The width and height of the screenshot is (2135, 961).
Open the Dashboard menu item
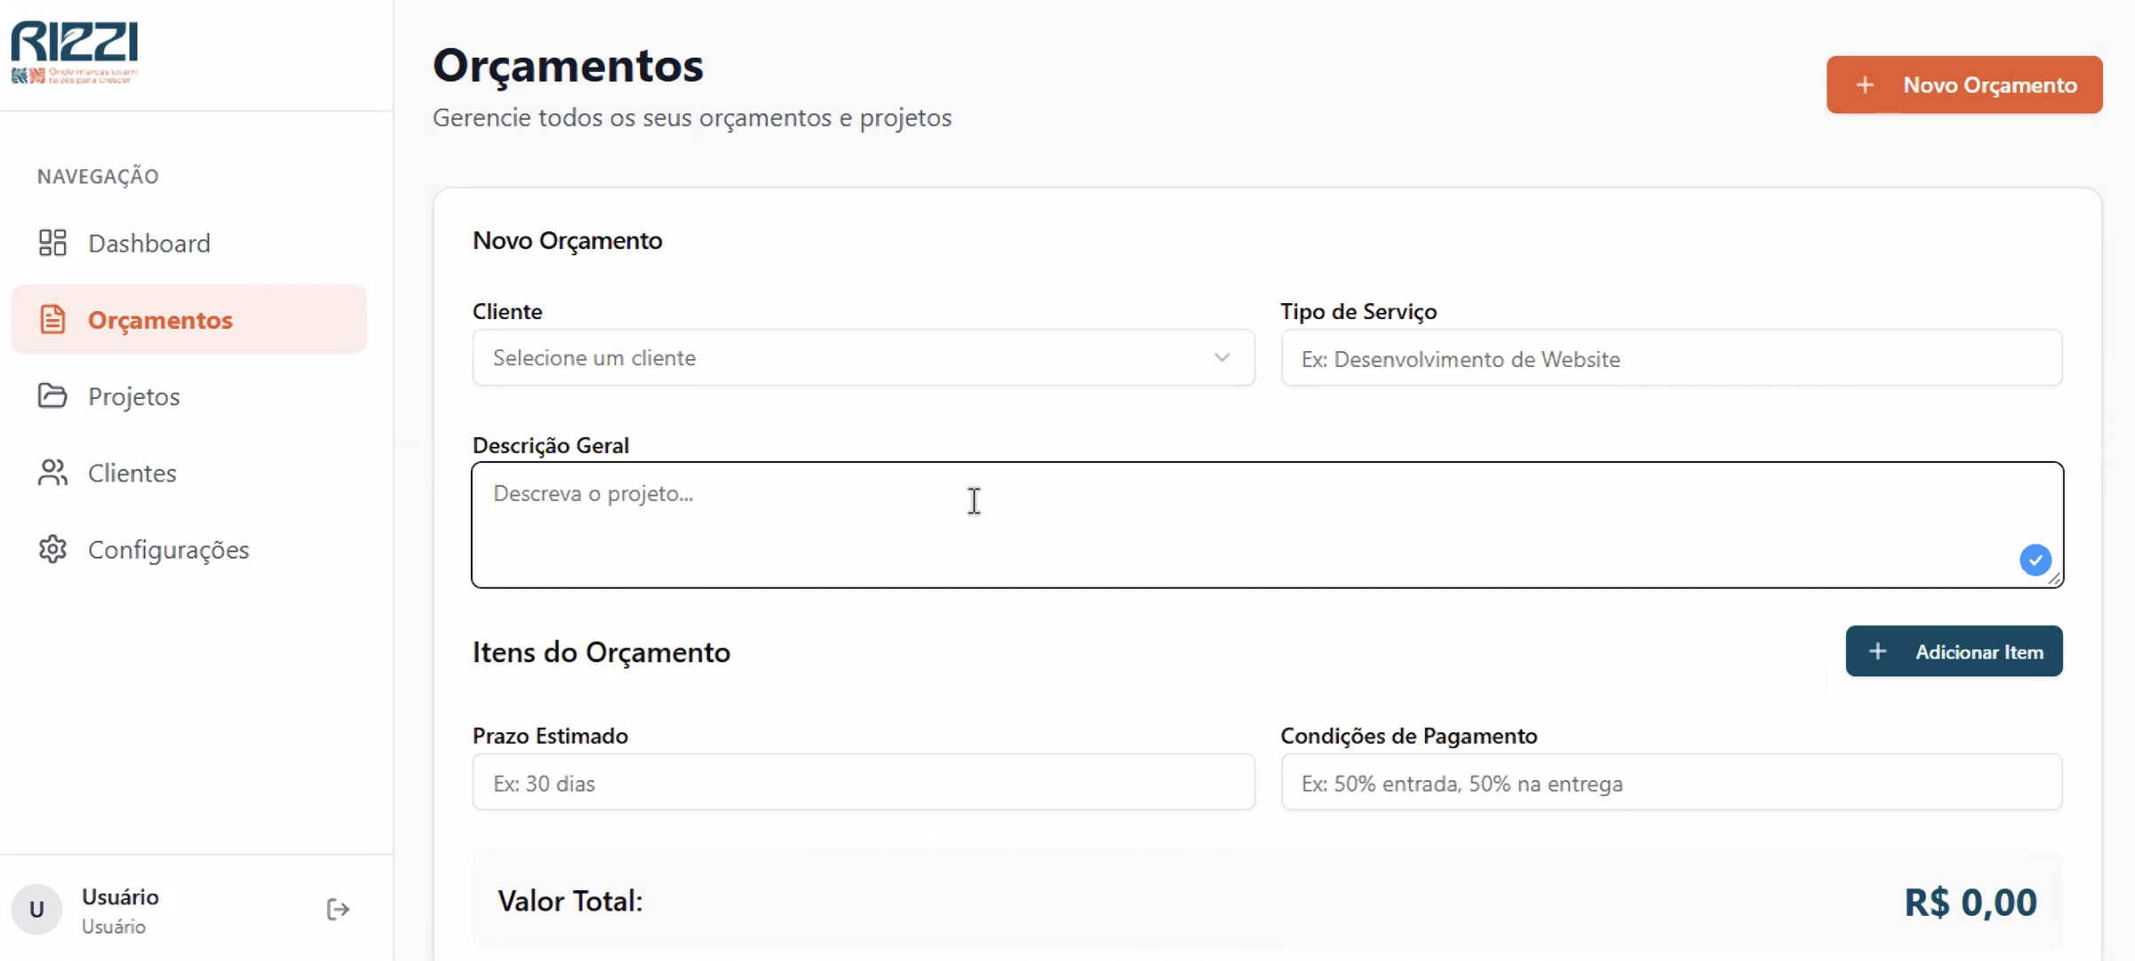point(149,244)
